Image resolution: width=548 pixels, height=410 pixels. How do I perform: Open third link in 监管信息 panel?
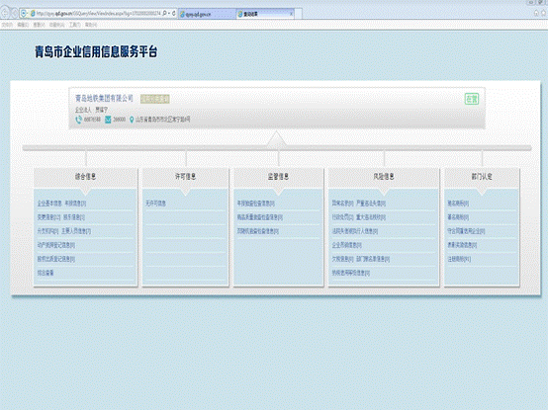[x=258, y=231]
